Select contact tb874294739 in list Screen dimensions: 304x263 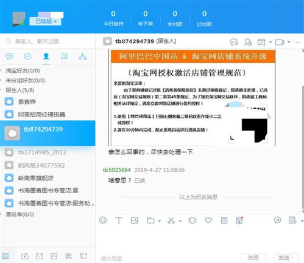point(48,133)
